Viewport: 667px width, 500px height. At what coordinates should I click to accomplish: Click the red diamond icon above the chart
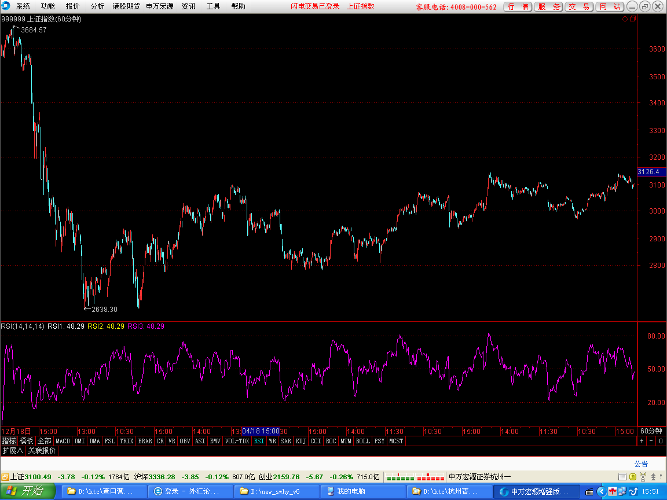(x=625, y=19)
